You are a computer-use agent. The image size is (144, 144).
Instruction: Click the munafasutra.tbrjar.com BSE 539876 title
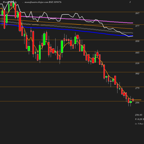[x=43, y=2]
